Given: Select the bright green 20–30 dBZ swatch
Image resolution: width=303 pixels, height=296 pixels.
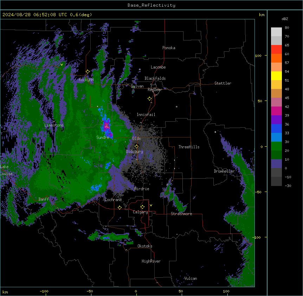Looking at the screenshot, I should [x=276, y=146].
